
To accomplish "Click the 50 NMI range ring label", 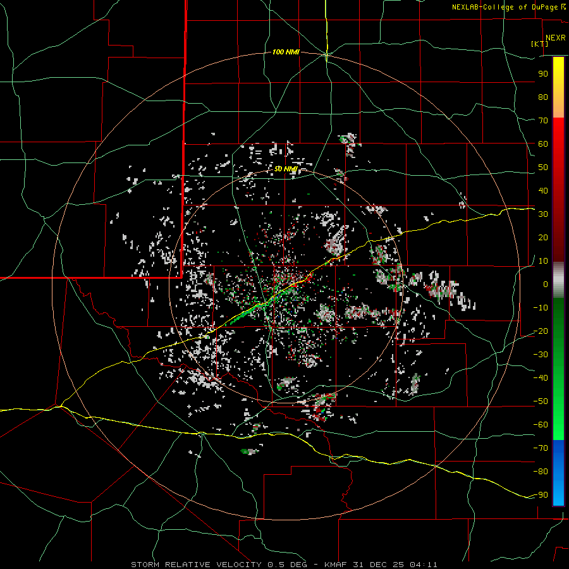I will (x=286, y=169).
